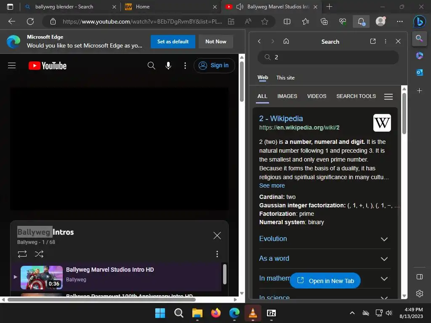Open VLC media player from taskbar
The image size is (431, 323).
tap(253, 313)
